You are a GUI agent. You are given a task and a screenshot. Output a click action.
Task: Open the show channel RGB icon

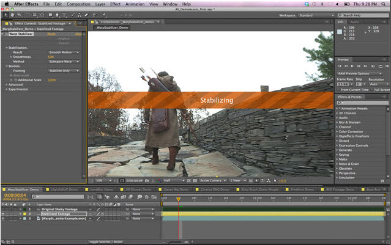[159, 180]
